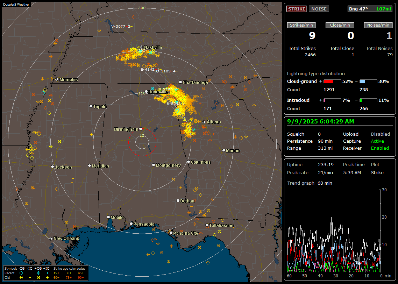Click the Upload Disabled status

[x=380, y=134]
